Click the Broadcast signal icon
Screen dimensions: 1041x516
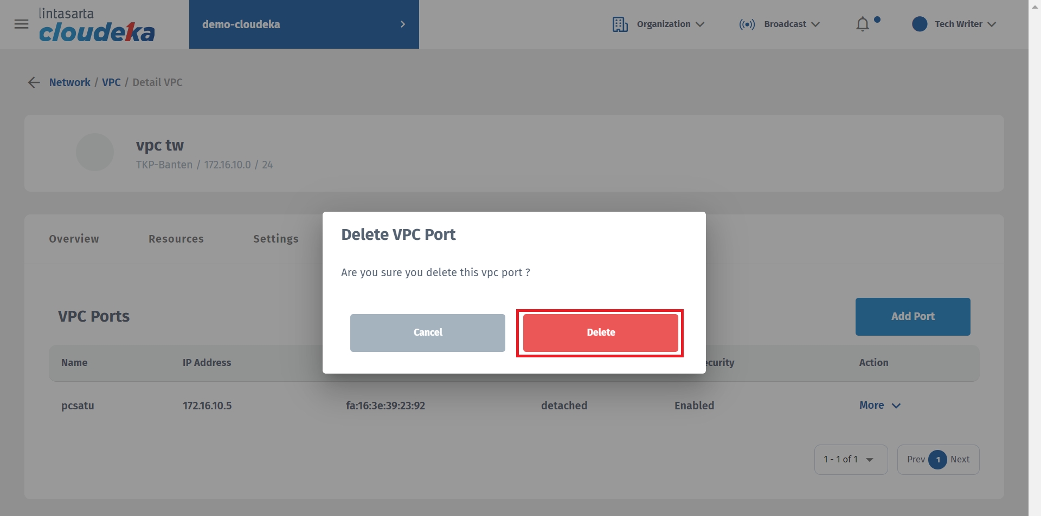747,24
